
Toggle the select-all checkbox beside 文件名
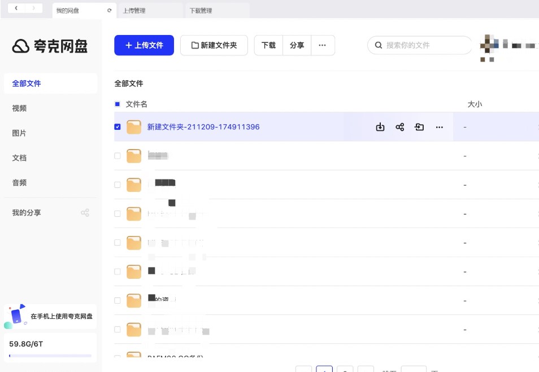tap(118, 104)
